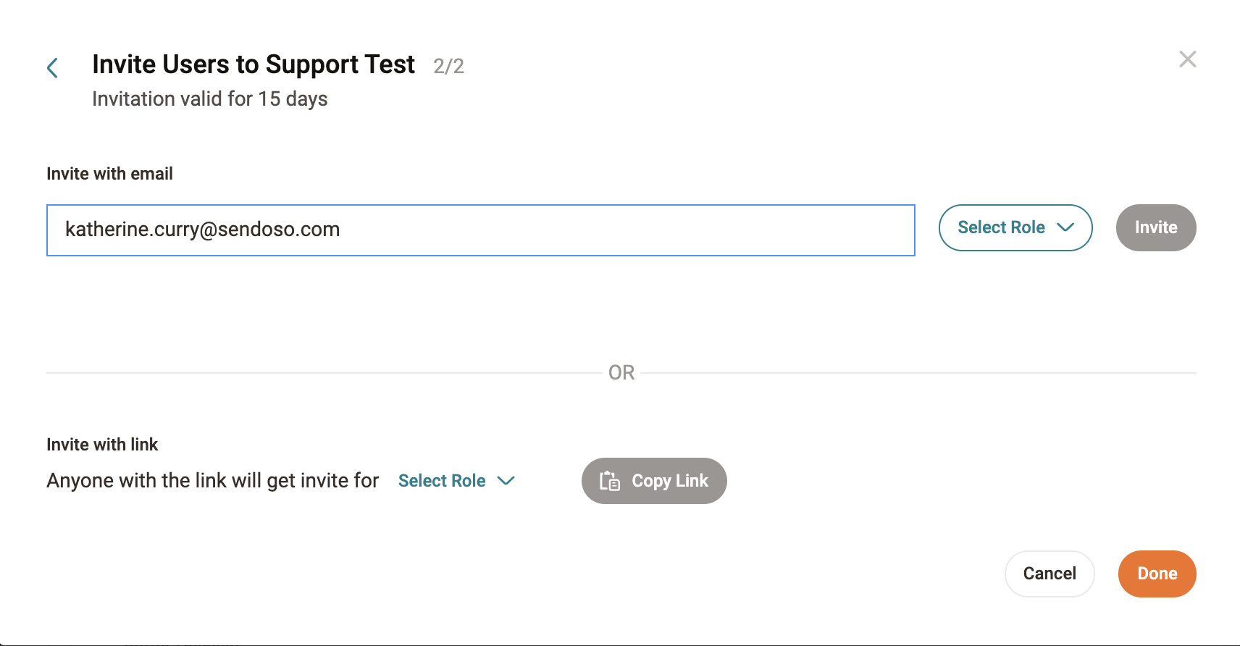Image resolution: width=1240 pixels, height=646 pixels.
Task: Click the Invite with email label
Action: tap(109, 174)
